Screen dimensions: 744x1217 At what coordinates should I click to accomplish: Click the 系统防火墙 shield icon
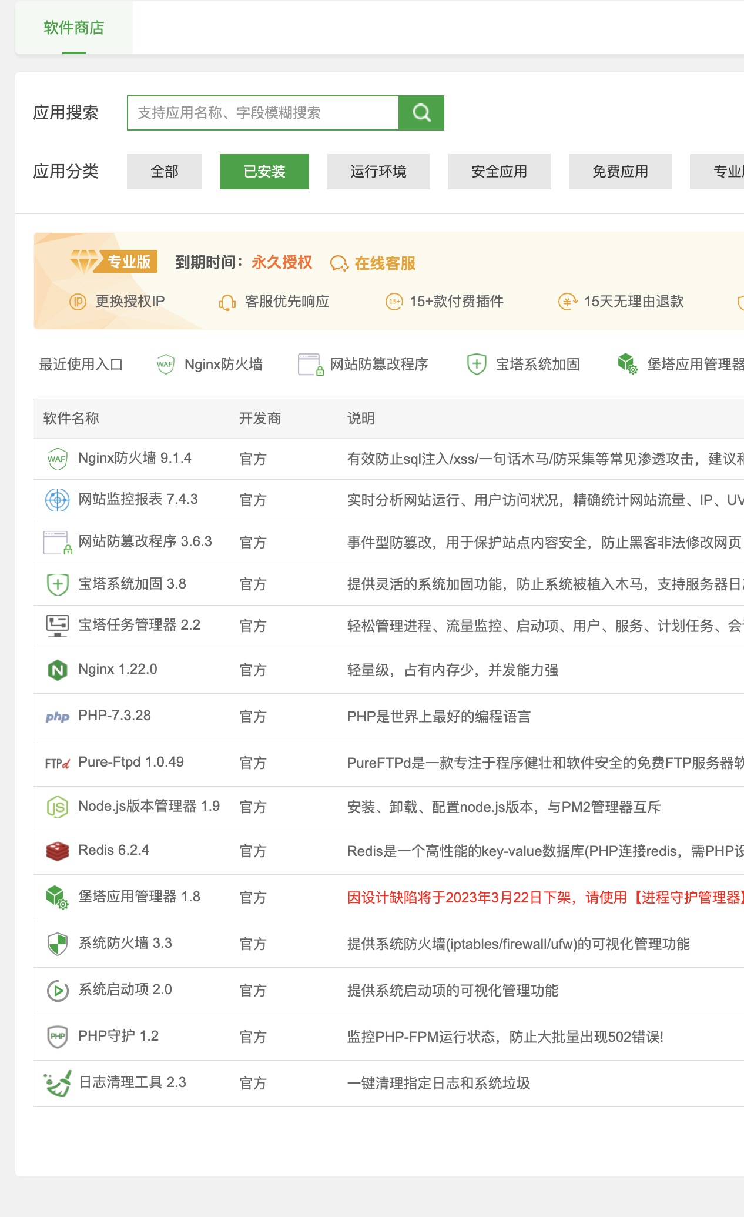click(x=57, y=944)
